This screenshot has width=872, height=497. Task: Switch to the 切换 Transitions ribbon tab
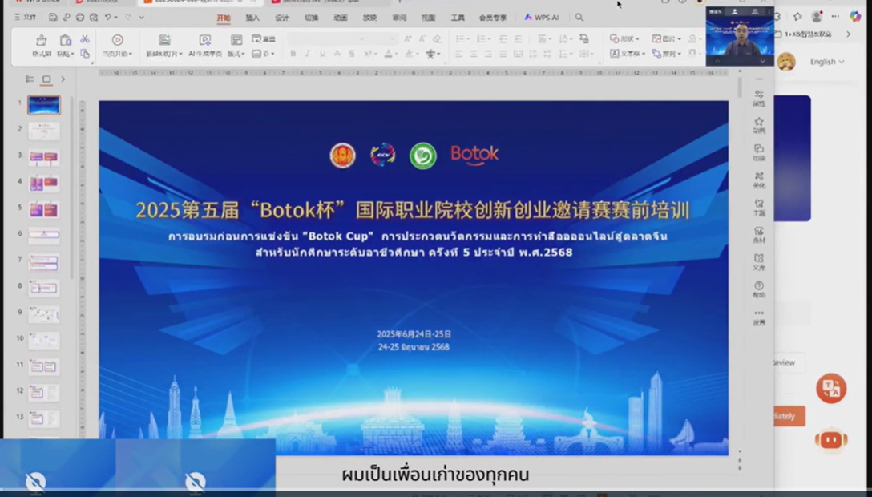pyautogui.click(x=311, y=18)
